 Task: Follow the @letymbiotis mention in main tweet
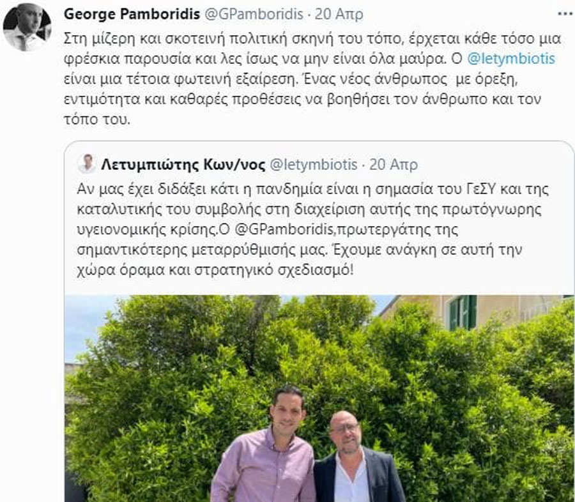tap(511, 59)
